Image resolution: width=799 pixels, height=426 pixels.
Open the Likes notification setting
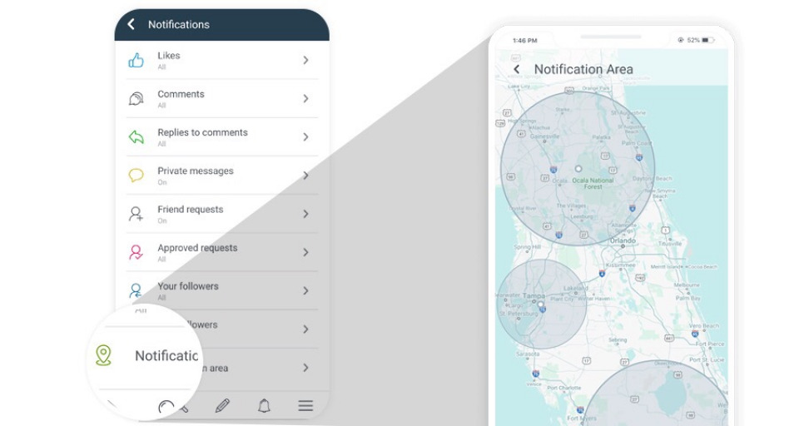coord(222,60)
